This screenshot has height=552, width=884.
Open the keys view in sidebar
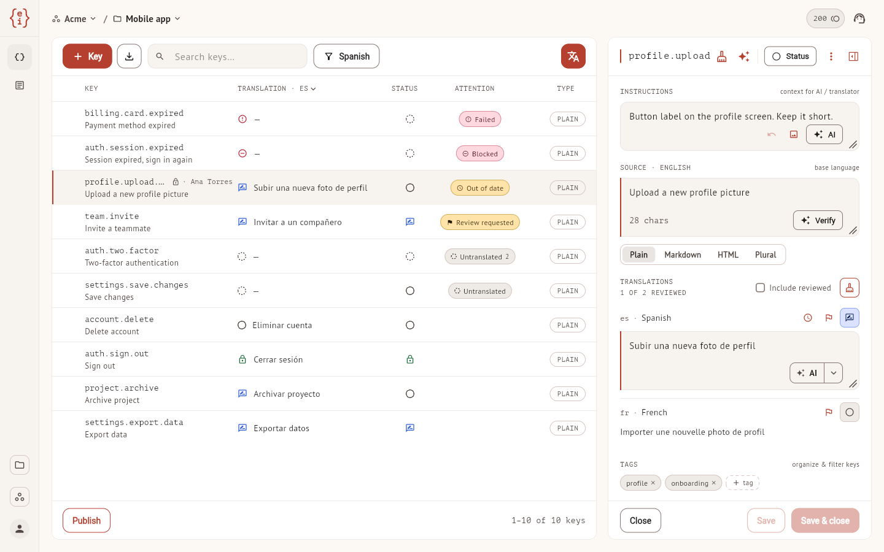(20, 57)
